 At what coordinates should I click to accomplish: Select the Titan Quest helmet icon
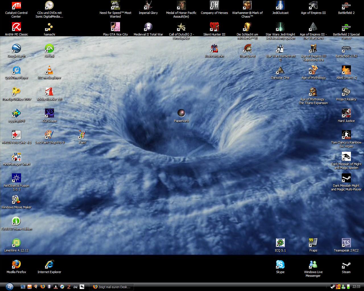click(x=247, y=49)
